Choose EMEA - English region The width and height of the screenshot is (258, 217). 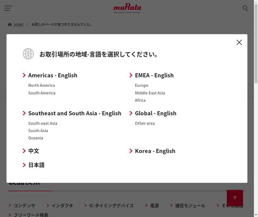[154, 75]
